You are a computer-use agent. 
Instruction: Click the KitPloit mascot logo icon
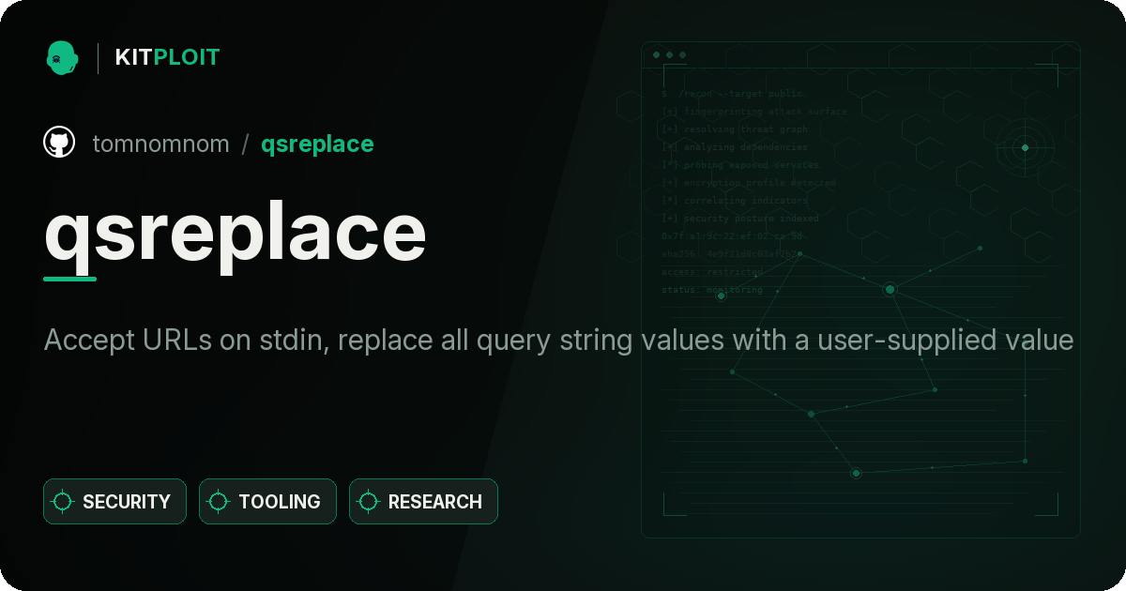pos(62,57)
